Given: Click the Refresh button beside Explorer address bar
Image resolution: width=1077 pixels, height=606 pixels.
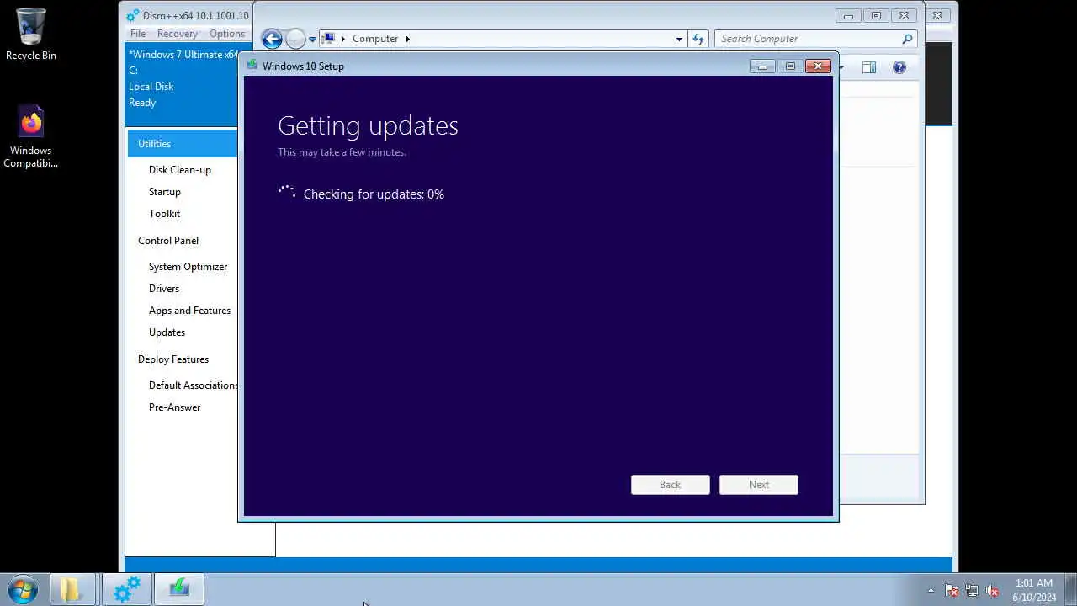Looking at the screenshot, I should pos(698,39).
